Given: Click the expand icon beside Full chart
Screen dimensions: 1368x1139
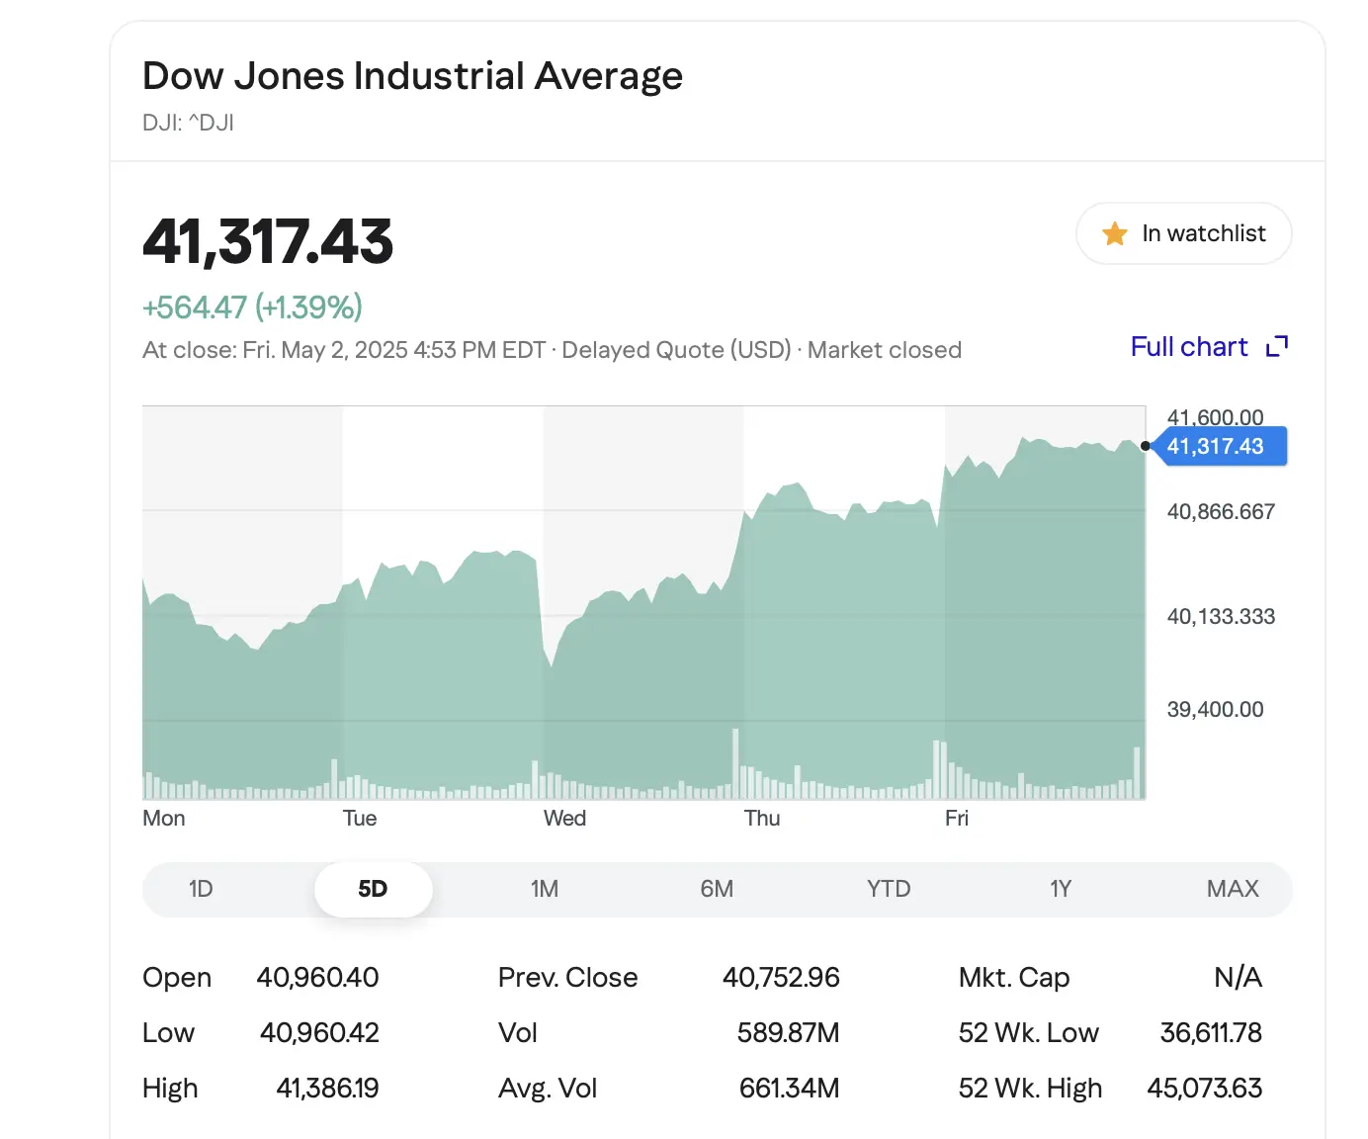Looking at the screenshot, I should (1277, 347).
